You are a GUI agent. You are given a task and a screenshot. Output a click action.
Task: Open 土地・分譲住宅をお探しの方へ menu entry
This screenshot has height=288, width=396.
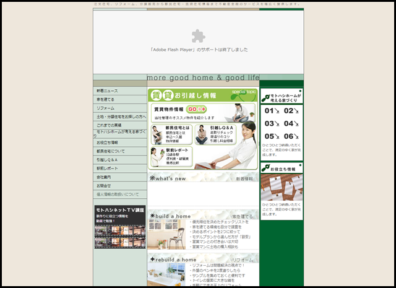(x=120, y=116)
